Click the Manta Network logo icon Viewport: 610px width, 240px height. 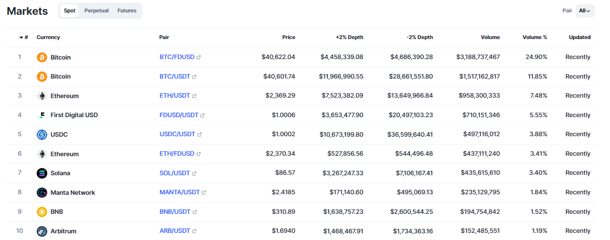pos(42,193)
